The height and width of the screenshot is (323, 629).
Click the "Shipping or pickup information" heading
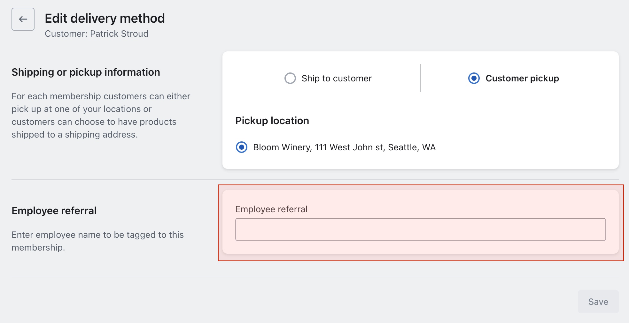(x=86, y=72)
